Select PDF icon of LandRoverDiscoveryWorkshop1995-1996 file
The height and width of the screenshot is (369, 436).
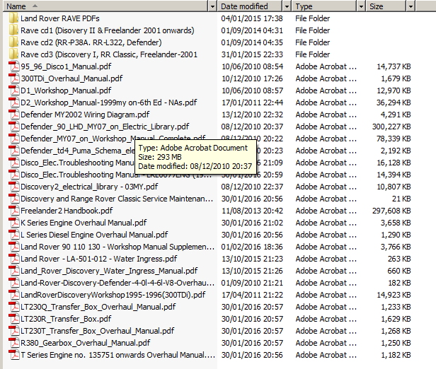pos(13,295)
